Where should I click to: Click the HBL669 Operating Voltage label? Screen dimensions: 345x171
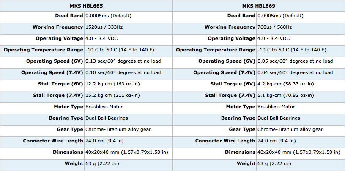[232, 39]
